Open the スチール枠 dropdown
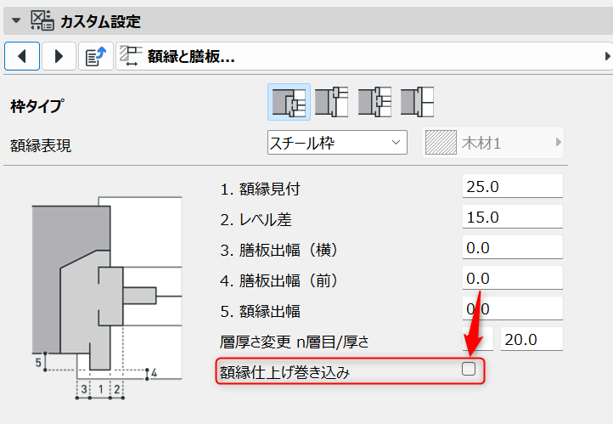613x424 pixels. [337, 143]
